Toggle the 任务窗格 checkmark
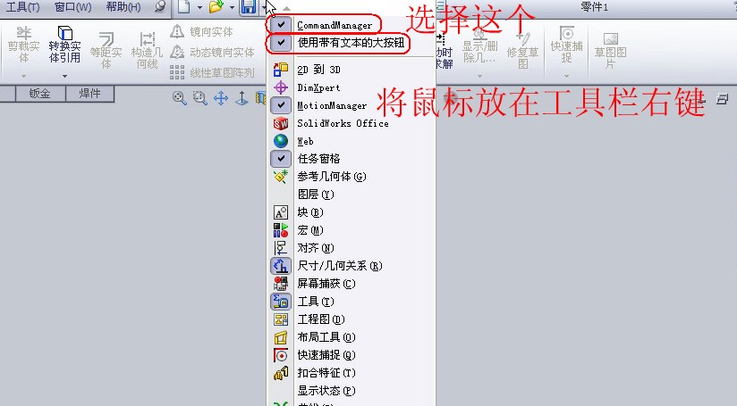This screenshot has width=737, height=406. 281,159
